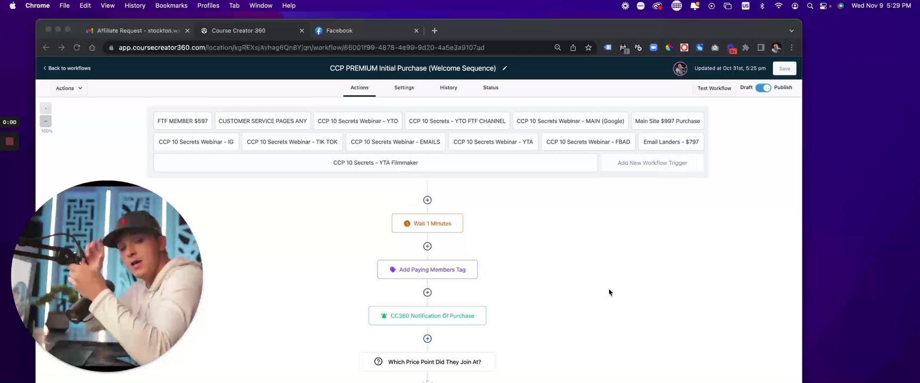Expand Chrome tab search chevron
The height and width of the screenshot is (383, 920).
[x=791, y=30]
